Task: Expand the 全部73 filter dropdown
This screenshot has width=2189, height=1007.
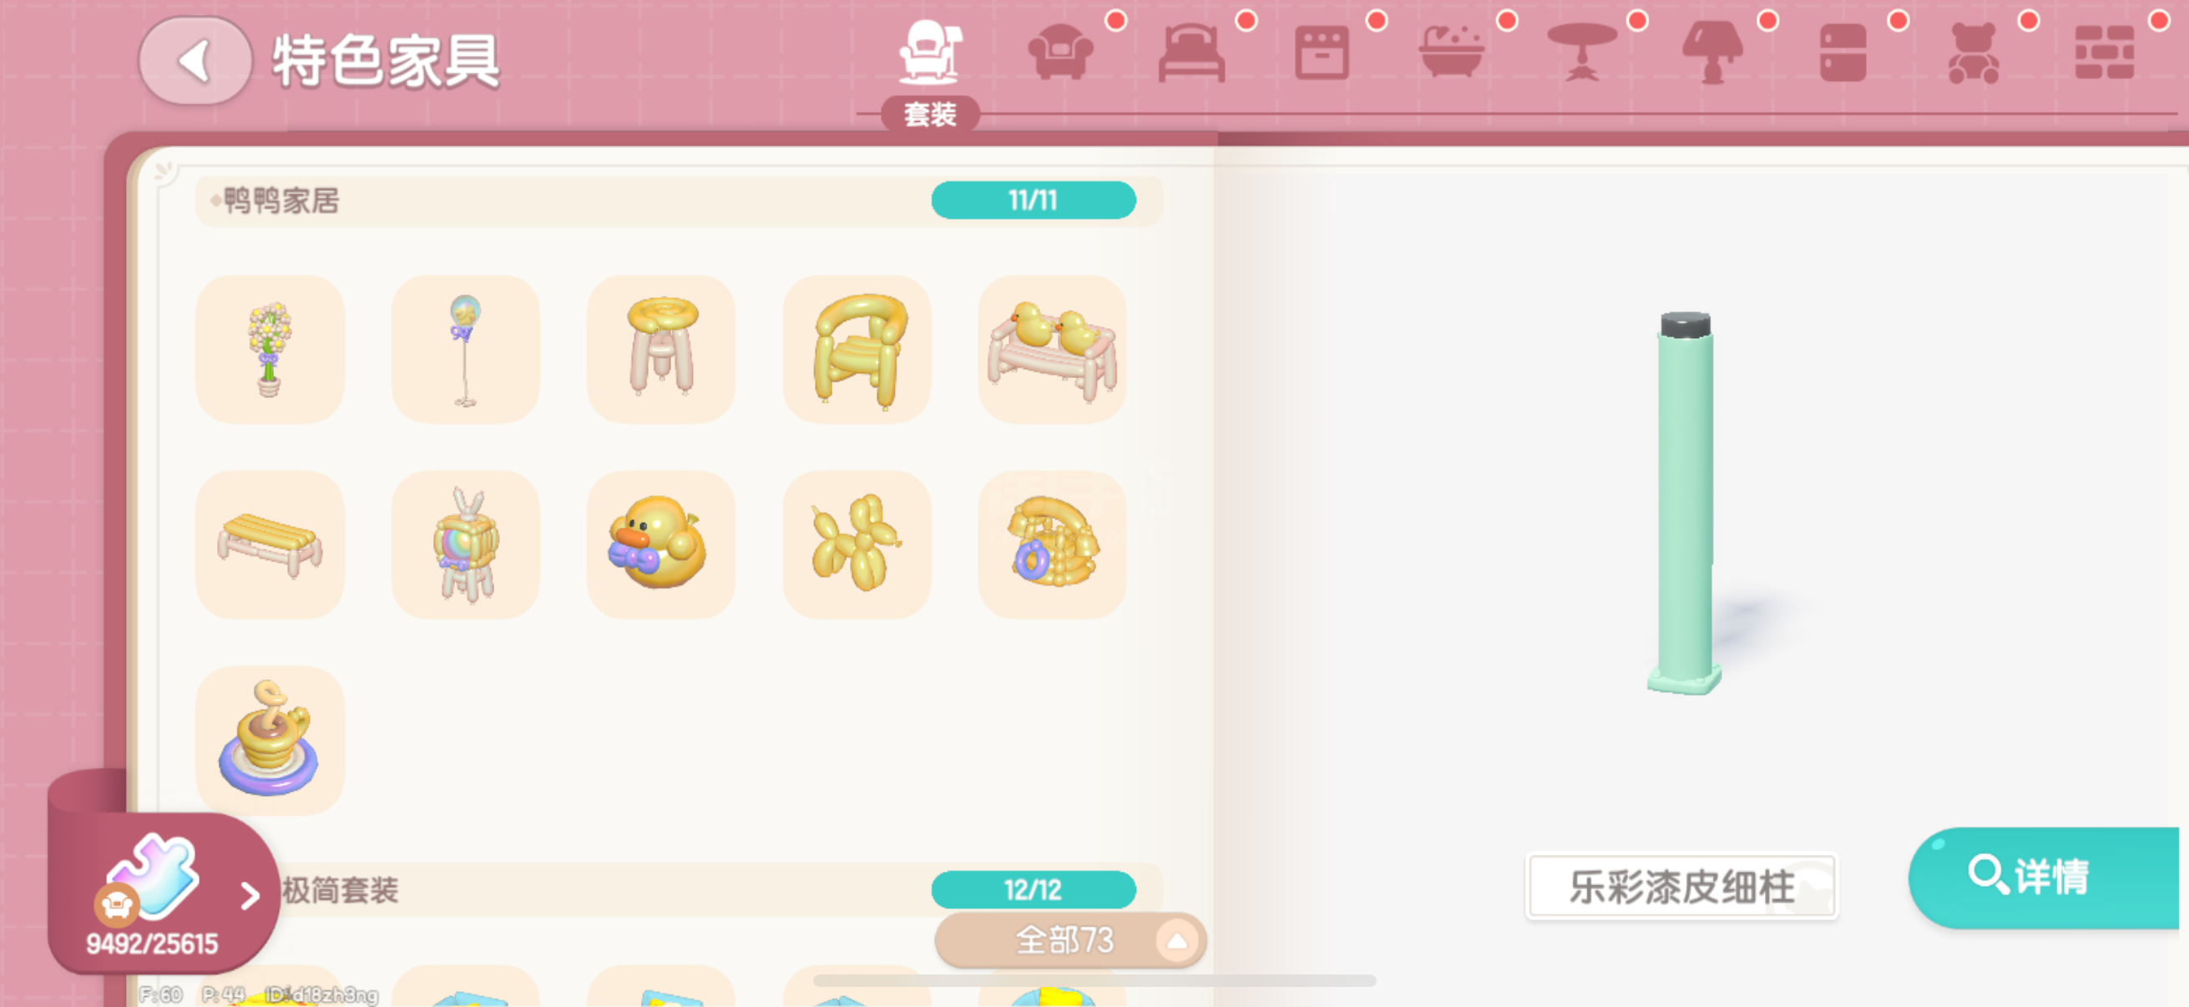Action: pyautogui.click(x=1069, y=940)
